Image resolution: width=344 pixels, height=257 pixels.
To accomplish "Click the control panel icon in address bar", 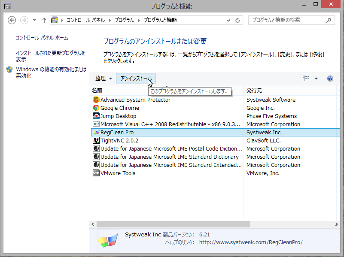I will click(x=54, y=20).
